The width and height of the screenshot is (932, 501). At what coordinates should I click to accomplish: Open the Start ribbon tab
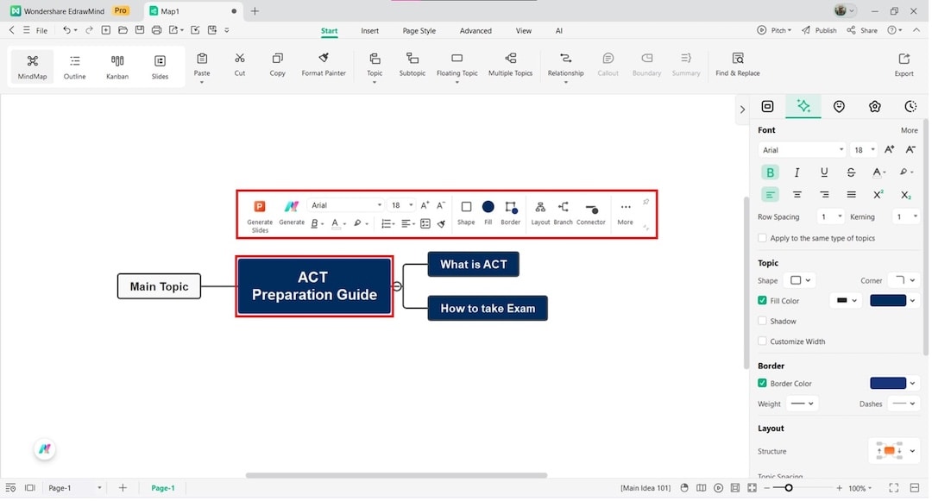pos(330,31)
